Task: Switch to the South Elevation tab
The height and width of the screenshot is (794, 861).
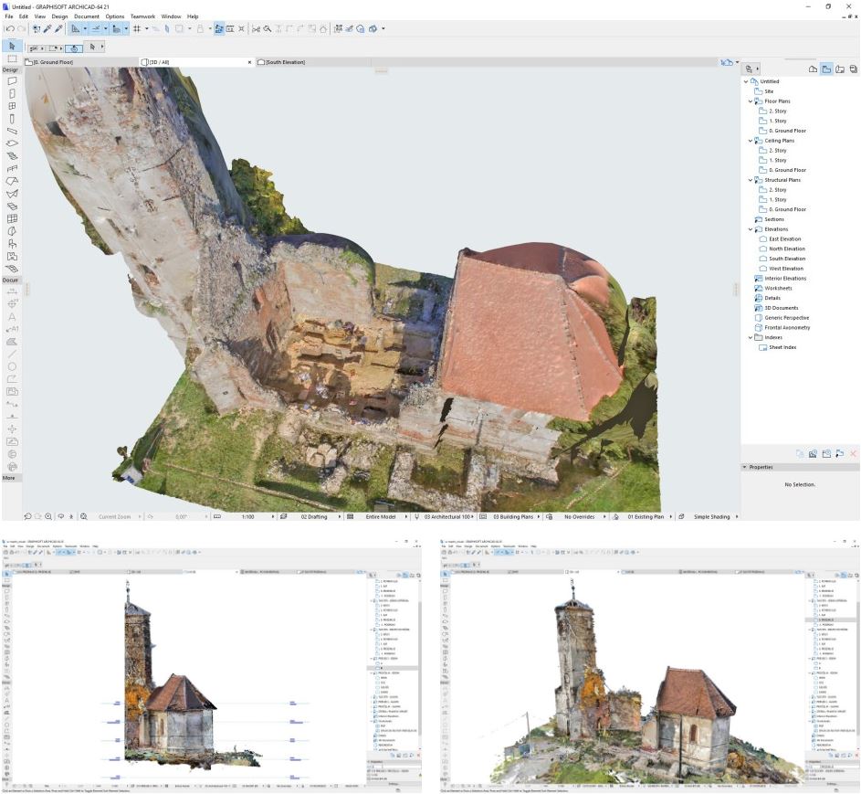Action: (x=285, y=62)
